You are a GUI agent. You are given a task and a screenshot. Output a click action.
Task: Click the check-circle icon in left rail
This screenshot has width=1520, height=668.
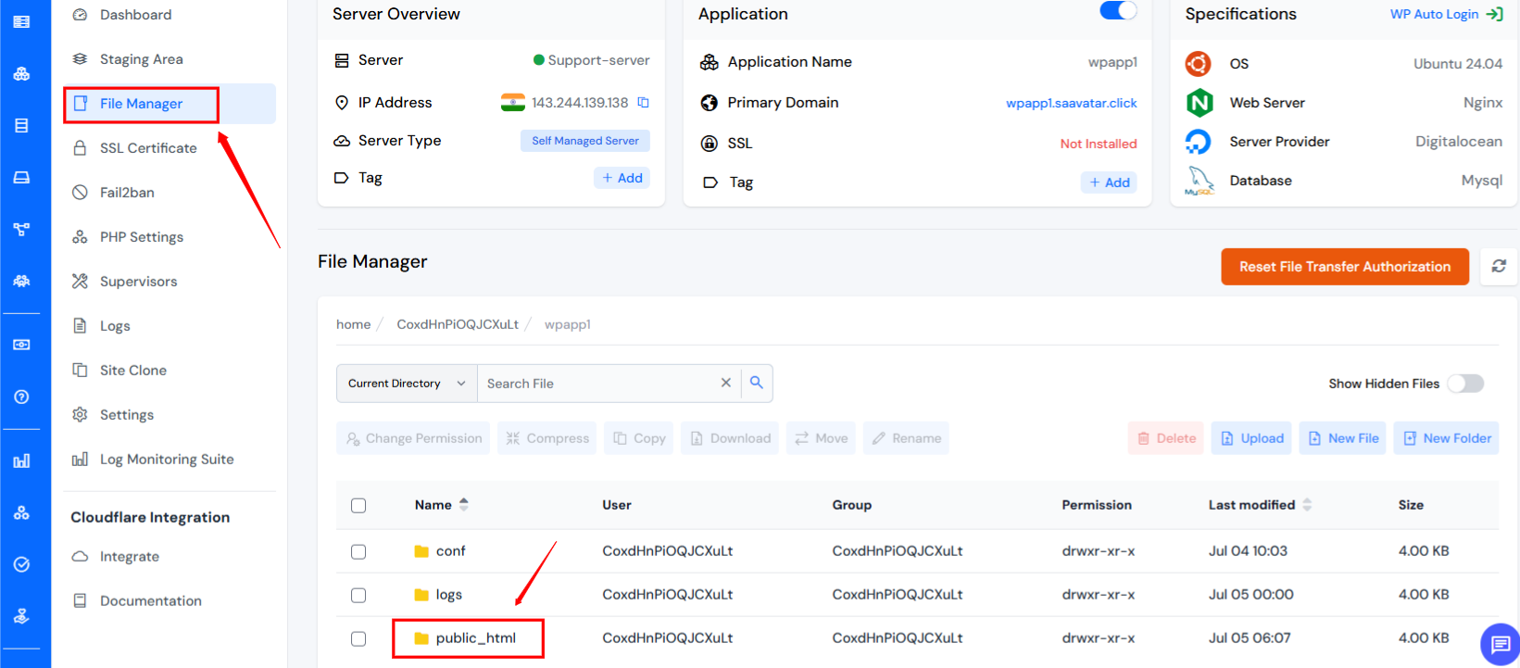pyautogui.click(x=21, y=564)
